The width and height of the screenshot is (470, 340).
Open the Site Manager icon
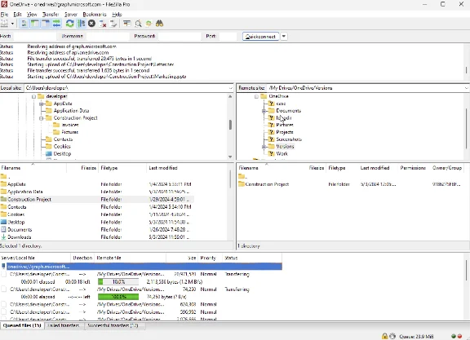(x=5, y=24)
